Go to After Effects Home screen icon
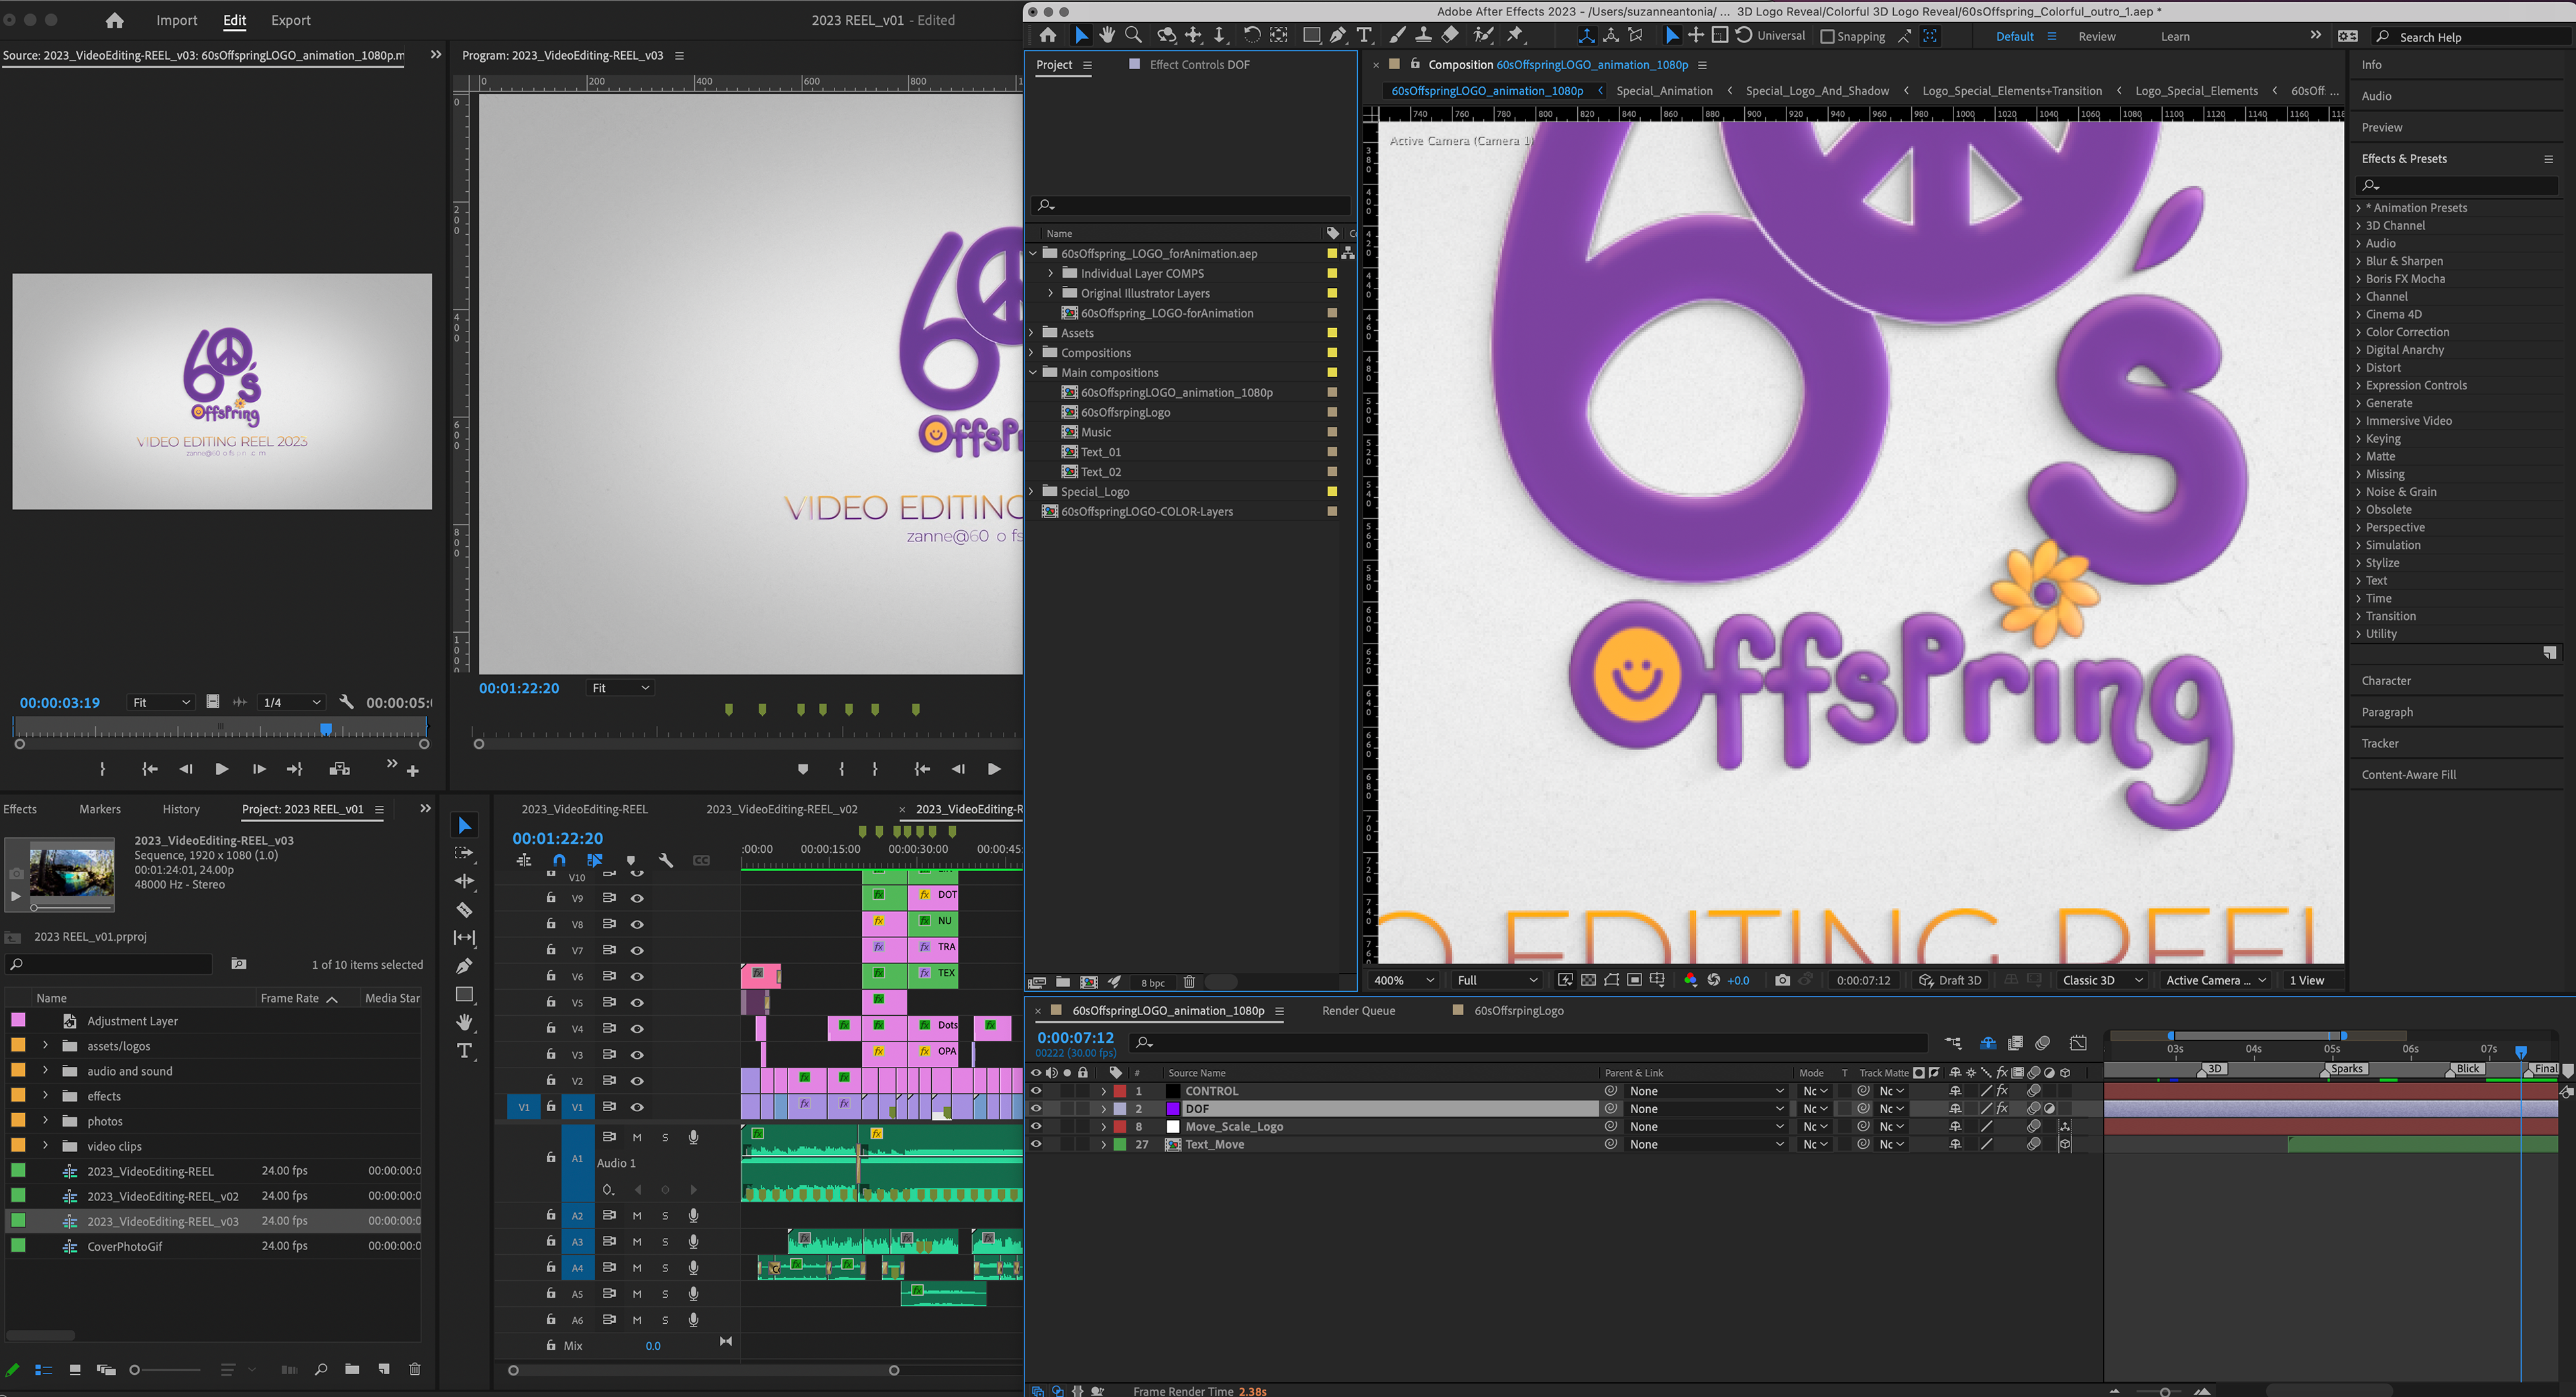 [x=1047, y=35]
